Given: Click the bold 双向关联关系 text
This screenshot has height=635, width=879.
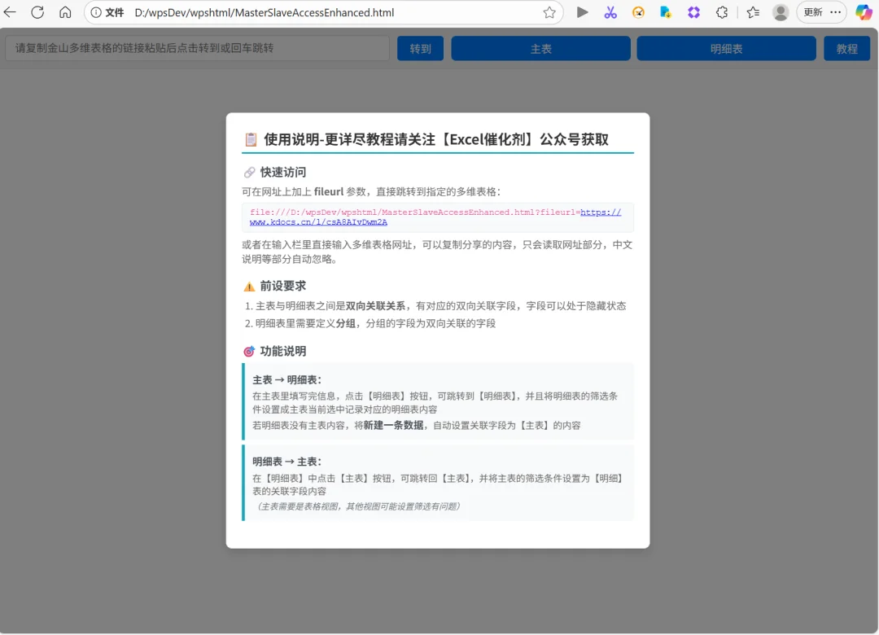Looking at the screenshot, I should point(375,306).
